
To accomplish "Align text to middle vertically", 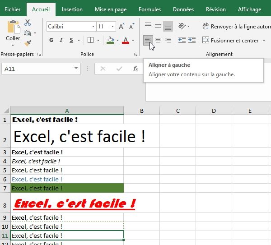I will point(158,26).
